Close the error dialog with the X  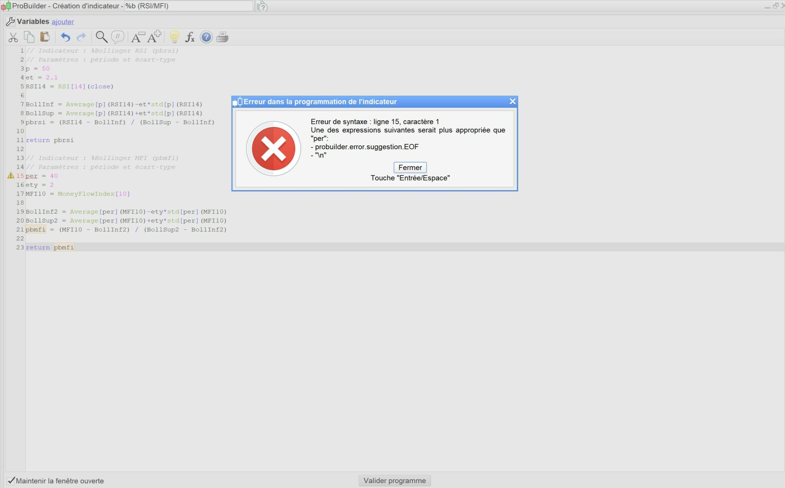coord(512,102)
